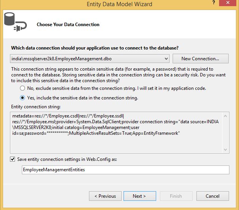Click the 'Entity Data Model Wizard' title bar
239x210 pixels.
coord(119,4)
